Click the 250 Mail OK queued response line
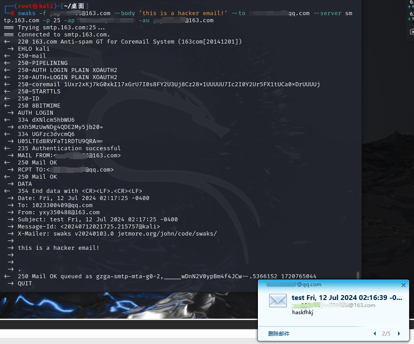This screenshot has width=414, height=344. click(167, 276)
